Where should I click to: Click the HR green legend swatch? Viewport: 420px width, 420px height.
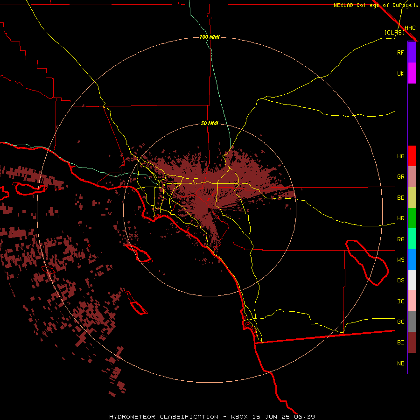pos(412,218)
